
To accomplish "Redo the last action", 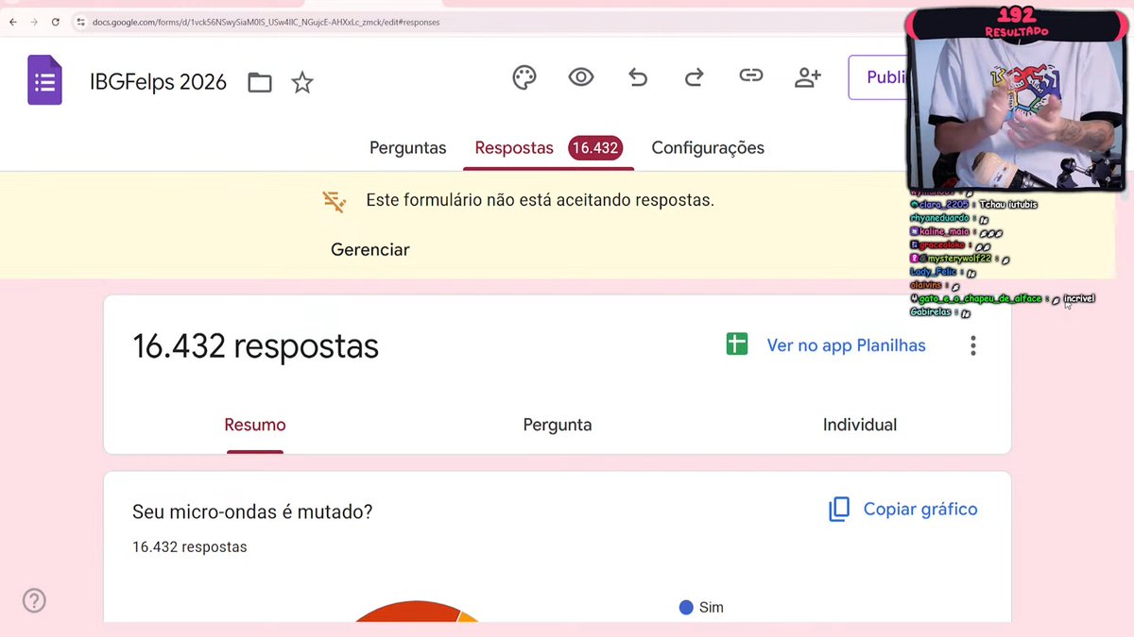I will pos(695,77).
